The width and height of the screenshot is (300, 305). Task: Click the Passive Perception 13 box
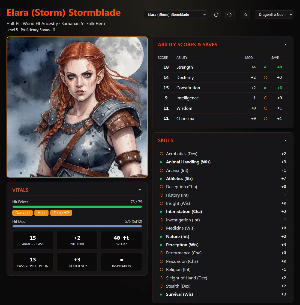click(33, 262)
